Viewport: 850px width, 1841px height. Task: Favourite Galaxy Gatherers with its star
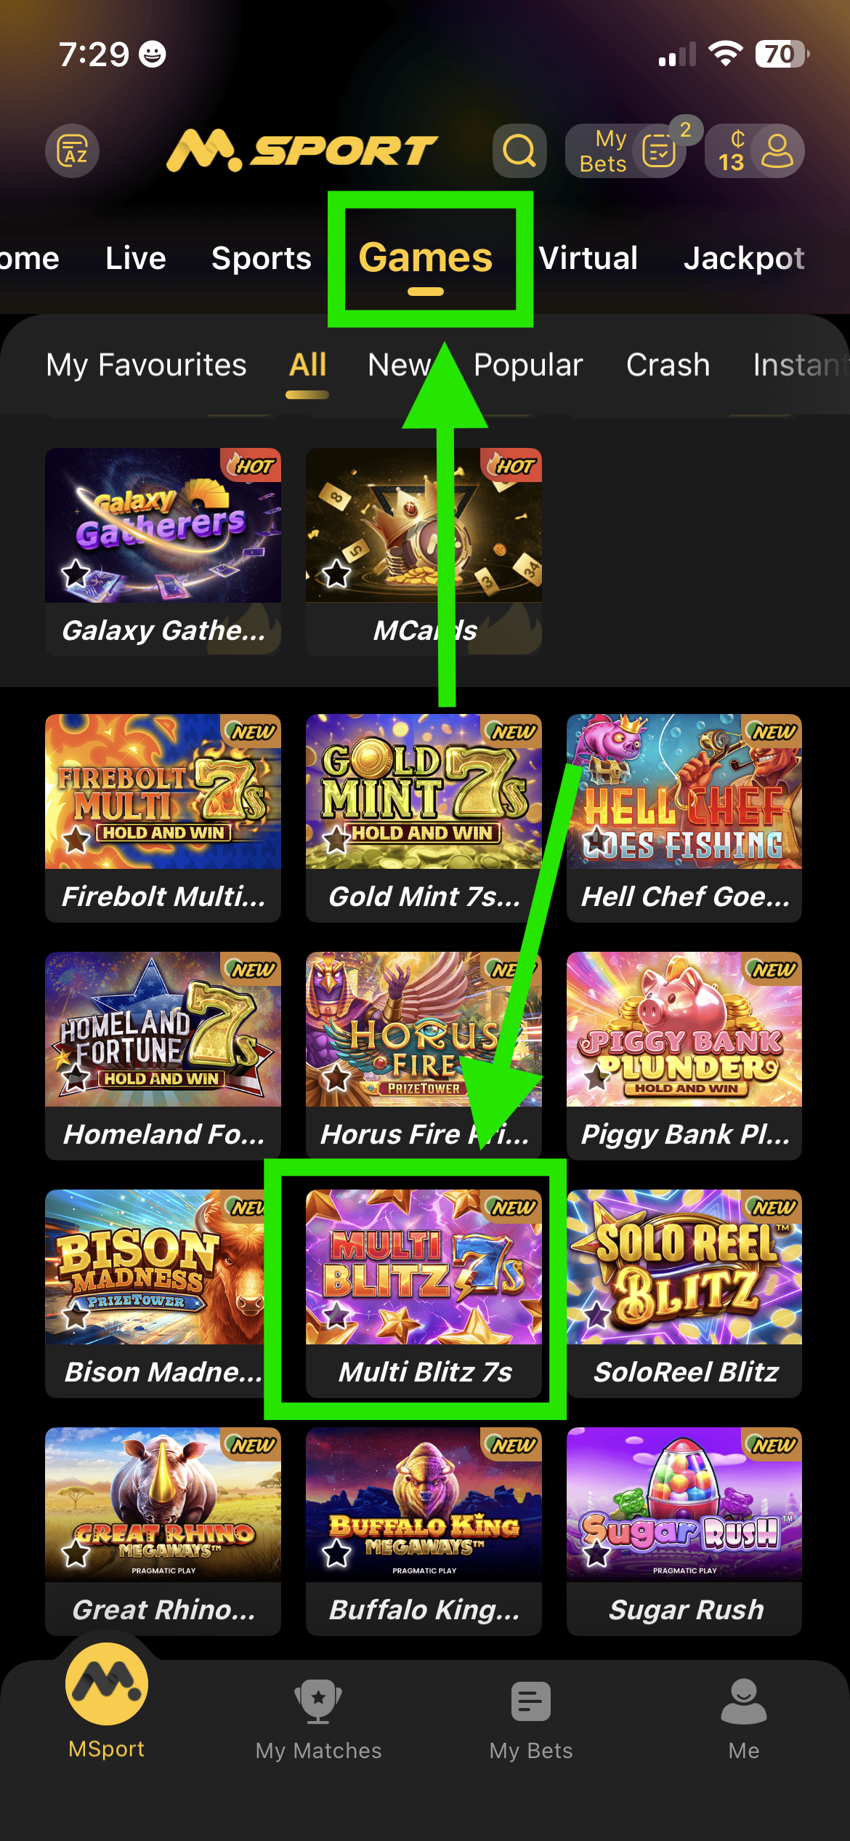coord(76,574)
